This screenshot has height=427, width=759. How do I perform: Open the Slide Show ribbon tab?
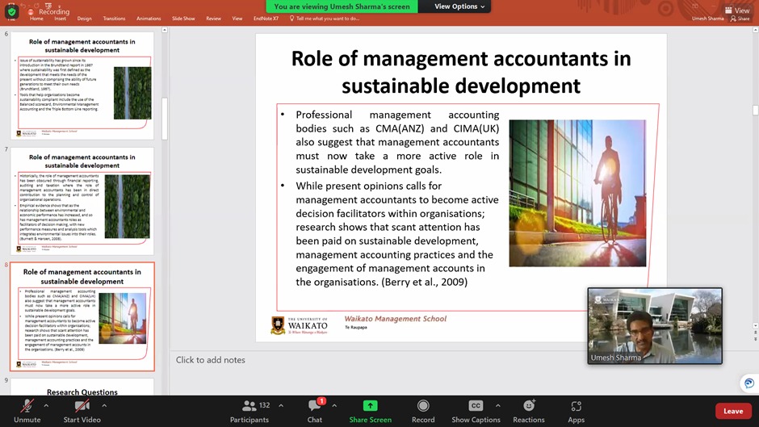click(x=183, y=18)
